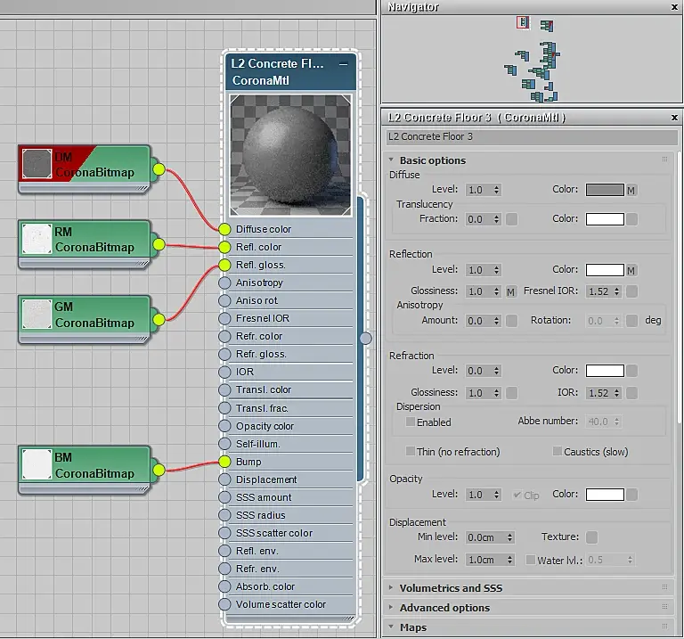Collapse the L2 Concrete Floor node with minus icon

(344, 64)
